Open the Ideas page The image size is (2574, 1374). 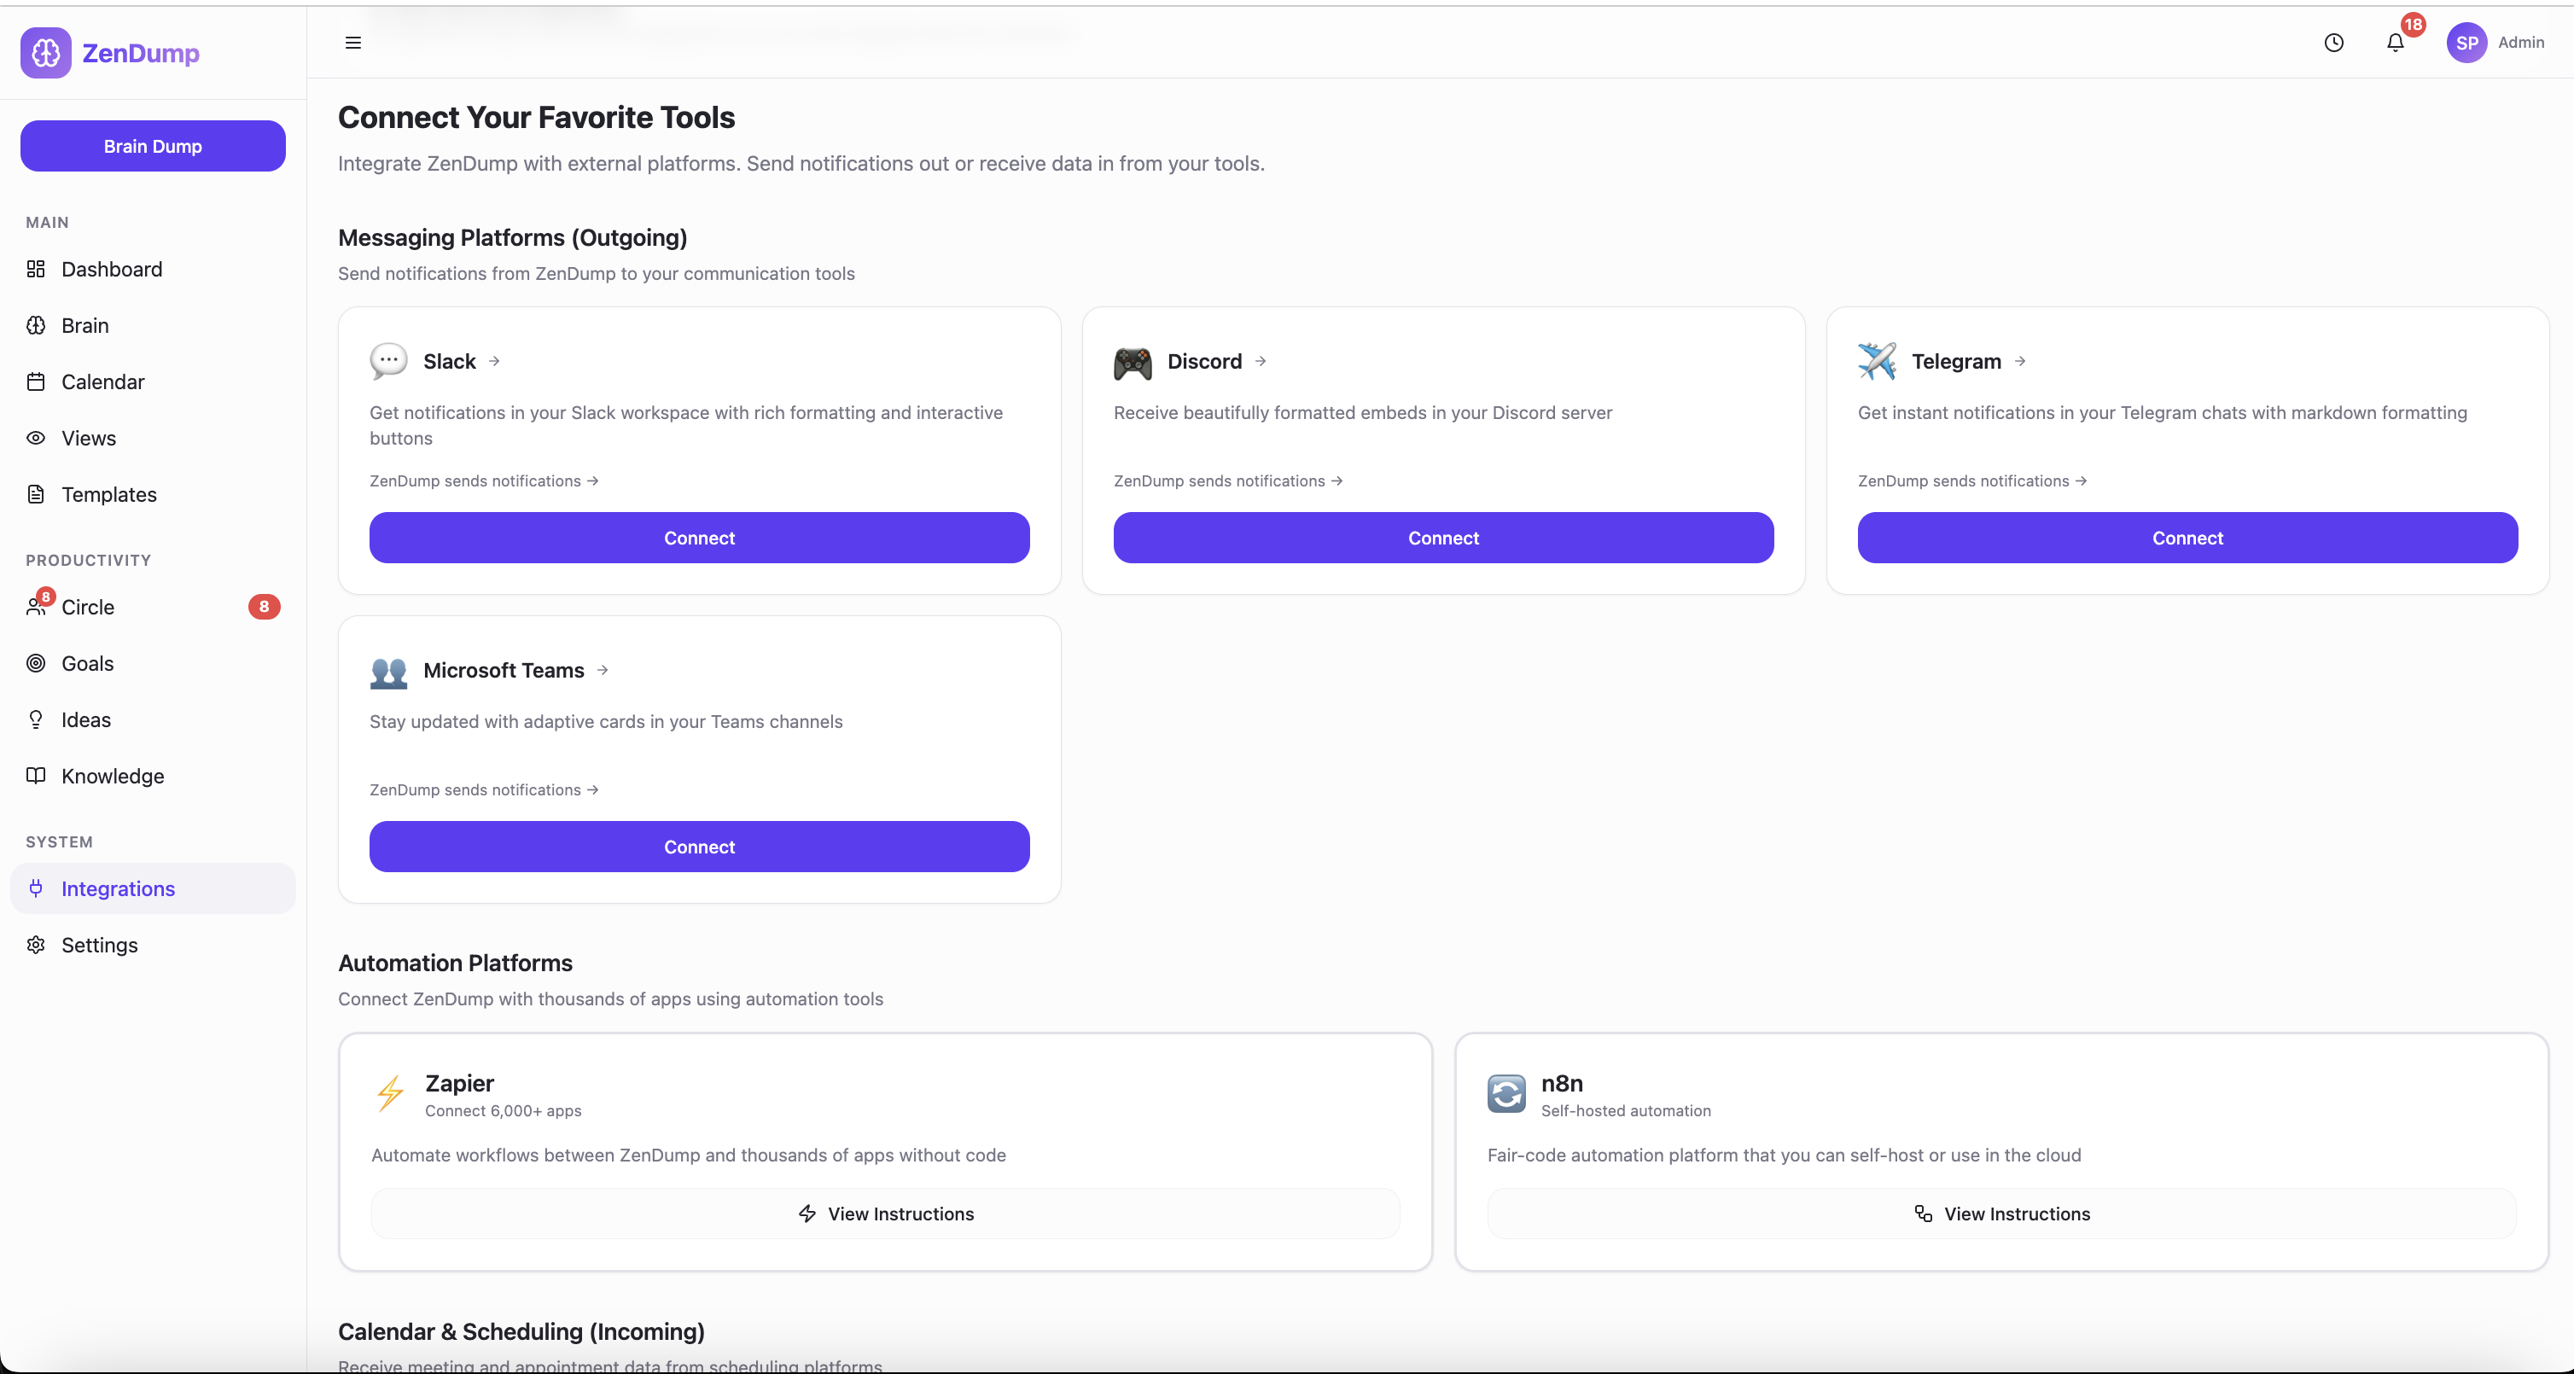(x=153, y=719)
